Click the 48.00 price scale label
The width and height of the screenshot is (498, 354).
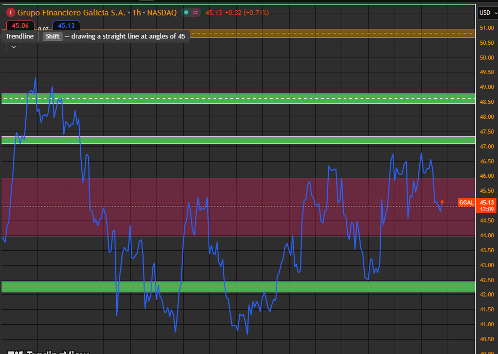(x=487, y=117)
